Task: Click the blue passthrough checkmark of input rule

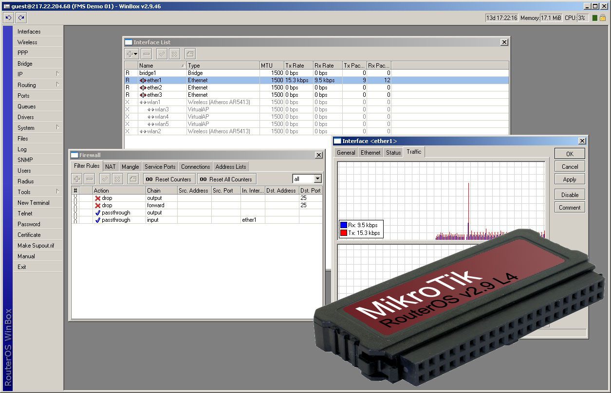Action: (x=97, y=220)
